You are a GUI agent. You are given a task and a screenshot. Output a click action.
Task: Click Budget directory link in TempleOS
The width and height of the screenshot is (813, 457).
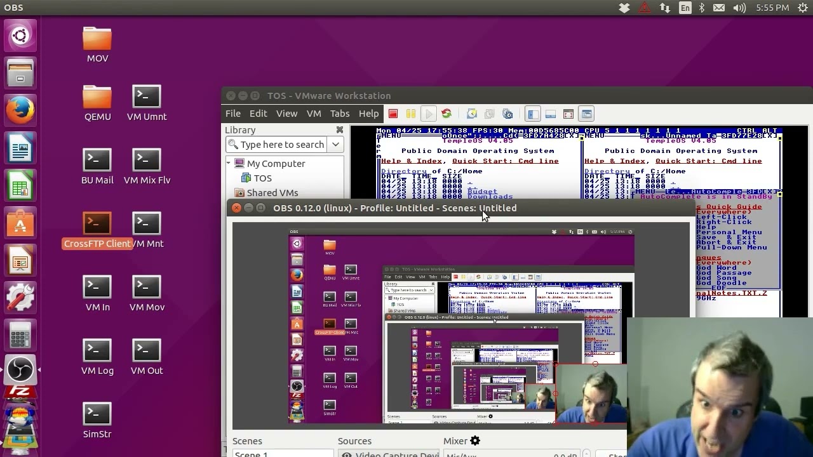482,191
